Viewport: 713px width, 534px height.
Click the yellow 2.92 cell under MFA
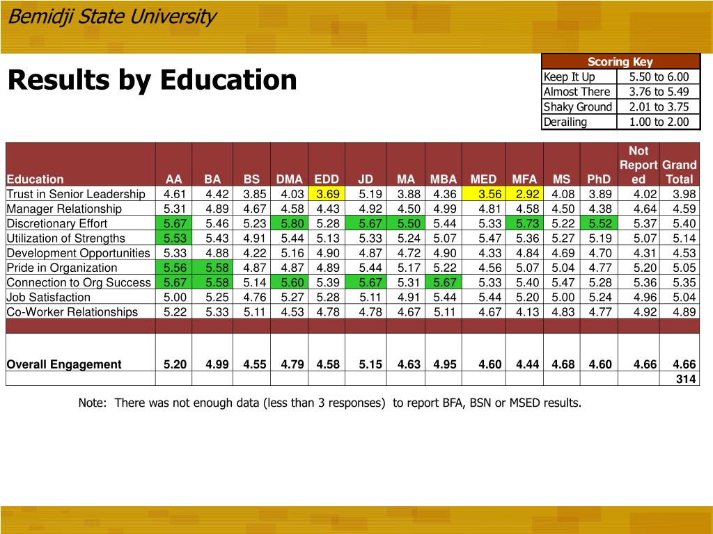(x=525, y=194)
